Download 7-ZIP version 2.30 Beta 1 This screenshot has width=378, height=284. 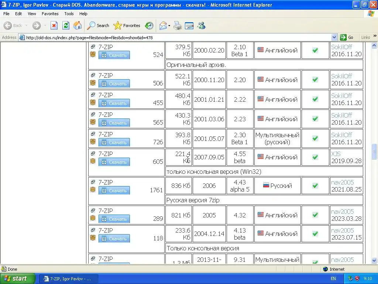pos(114,142)
